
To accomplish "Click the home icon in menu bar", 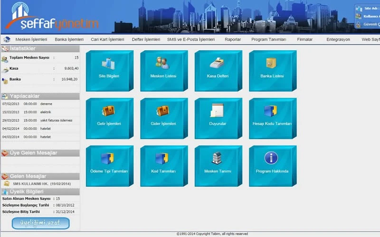I will (7, 39).
